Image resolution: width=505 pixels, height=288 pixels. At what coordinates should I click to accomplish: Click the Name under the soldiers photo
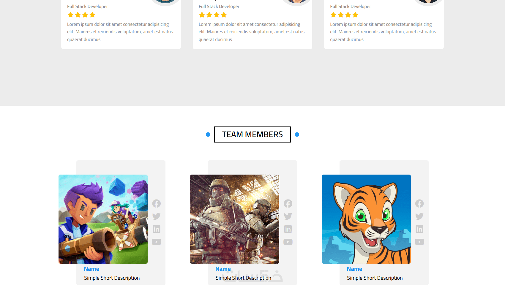[x=223, y=269]
